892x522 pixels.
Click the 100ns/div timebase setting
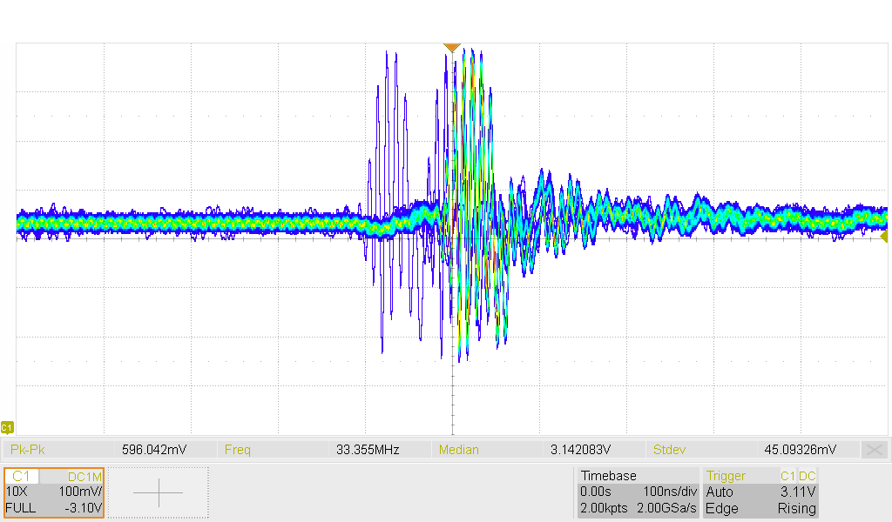click(670, 492)
